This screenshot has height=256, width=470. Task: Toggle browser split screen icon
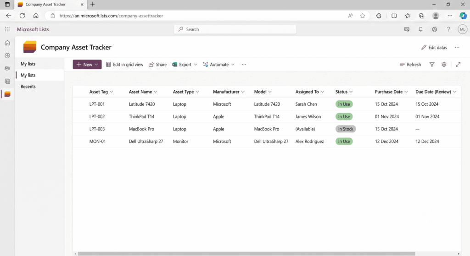[394, 16]
